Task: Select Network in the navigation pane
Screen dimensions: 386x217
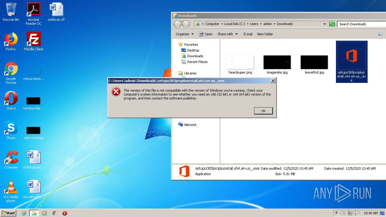Action: click(x=187, y=125)
